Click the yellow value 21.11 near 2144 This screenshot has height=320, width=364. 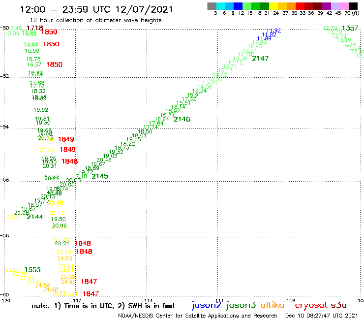15,217
